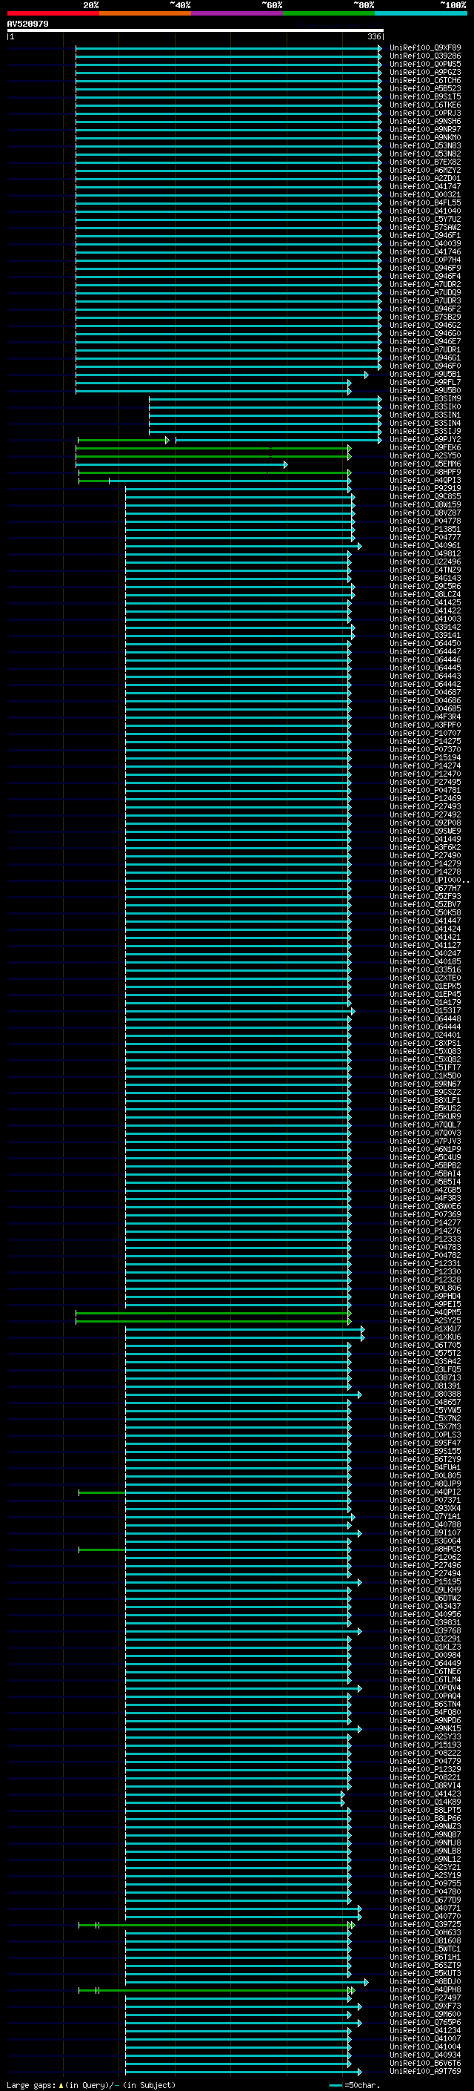Viewport: 474px width, 2091px height.
Task: Select hit UniRef100_B7EX82
Action: (x=425, y=162)
